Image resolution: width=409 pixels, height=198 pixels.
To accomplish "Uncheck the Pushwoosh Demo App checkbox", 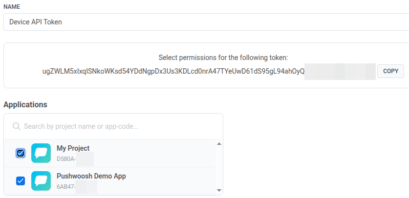I will click(x=21, y=181).
